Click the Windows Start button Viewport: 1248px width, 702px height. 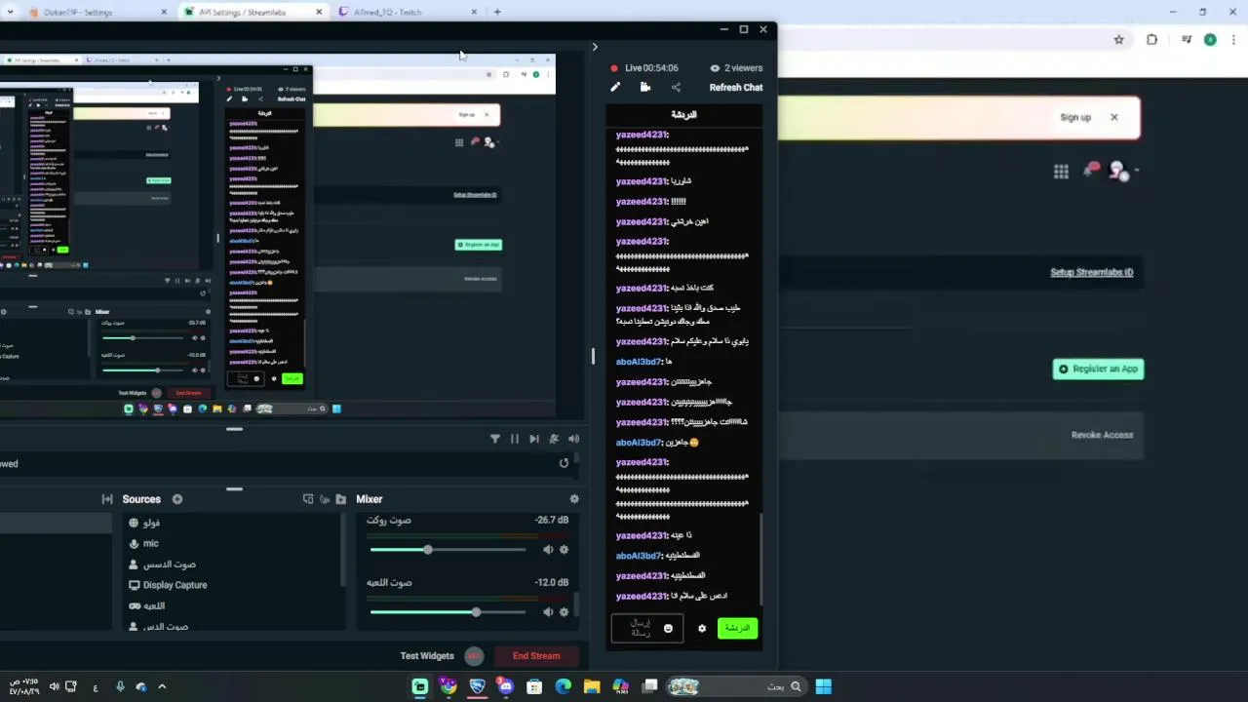[x=824, y=686]
